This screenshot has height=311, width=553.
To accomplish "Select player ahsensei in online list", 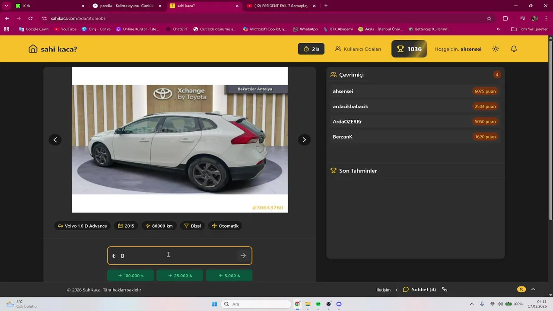I will pos(415,91).
